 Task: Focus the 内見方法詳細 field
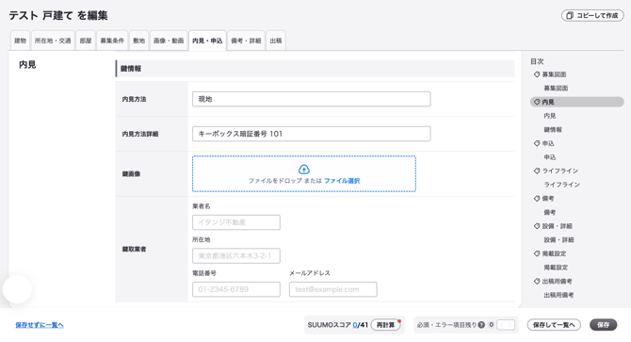pyautogui.click(x=312, y=134)
